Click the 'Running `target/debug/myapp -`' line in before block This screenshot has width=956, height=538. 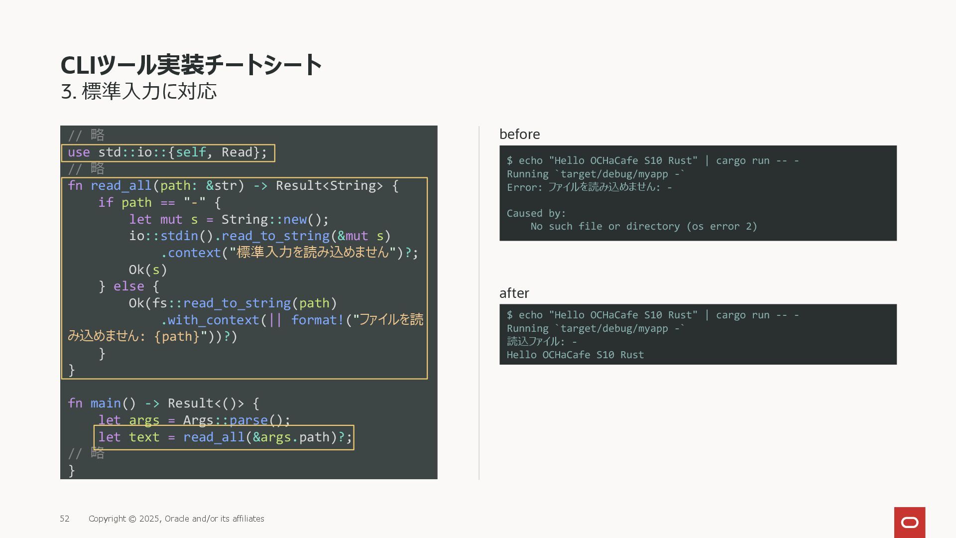(x=596, y=174)
